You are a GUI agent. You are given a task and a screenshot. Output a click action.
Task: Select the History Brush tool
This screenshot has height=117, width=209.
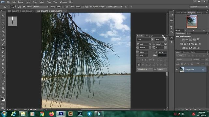[x=3, y=52]
